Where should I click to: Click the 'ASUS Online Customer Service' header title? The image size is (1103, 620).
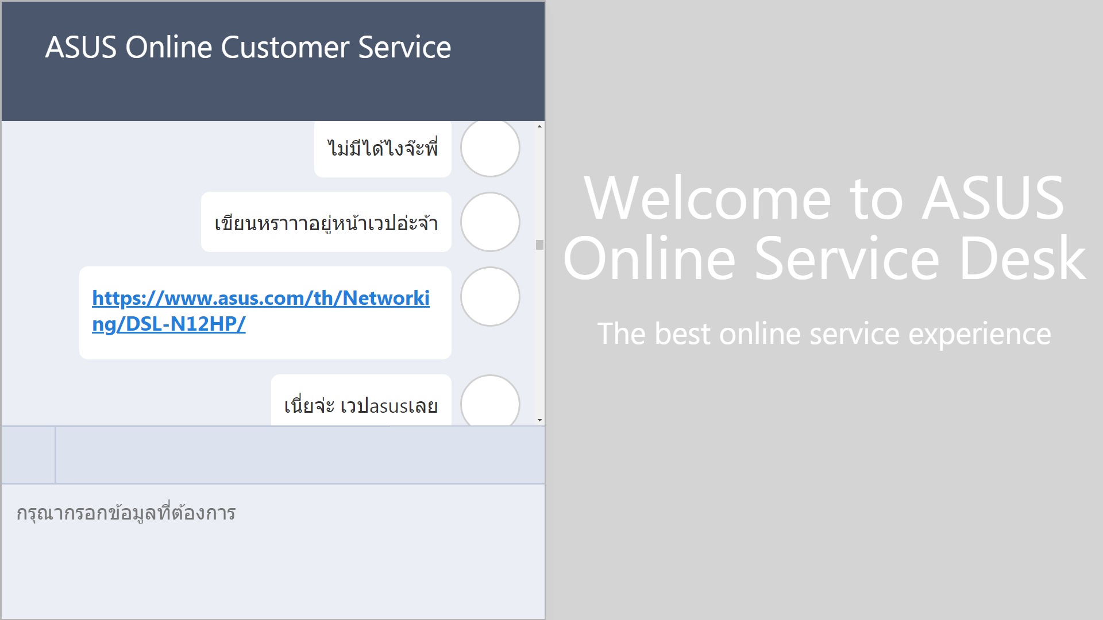click(248, 47)
